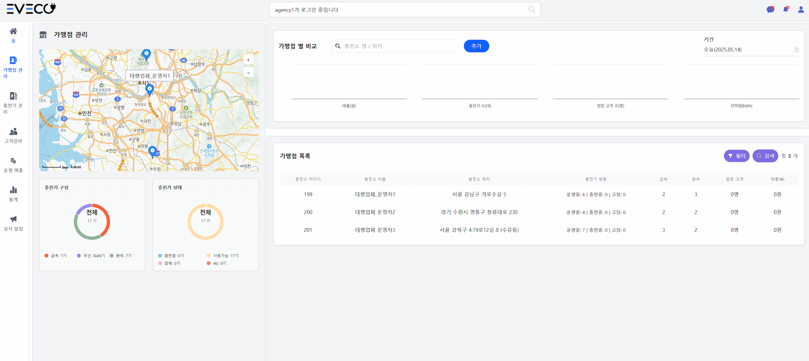Focus the top global search bar
809x361 pixels.
click(x=405, y=10)
